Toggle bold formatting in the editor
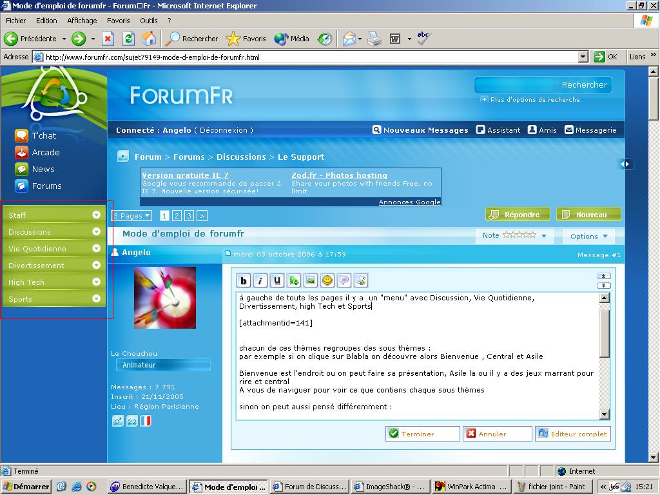The width and height of the screenshot is (660, 495). coord(244,280)
